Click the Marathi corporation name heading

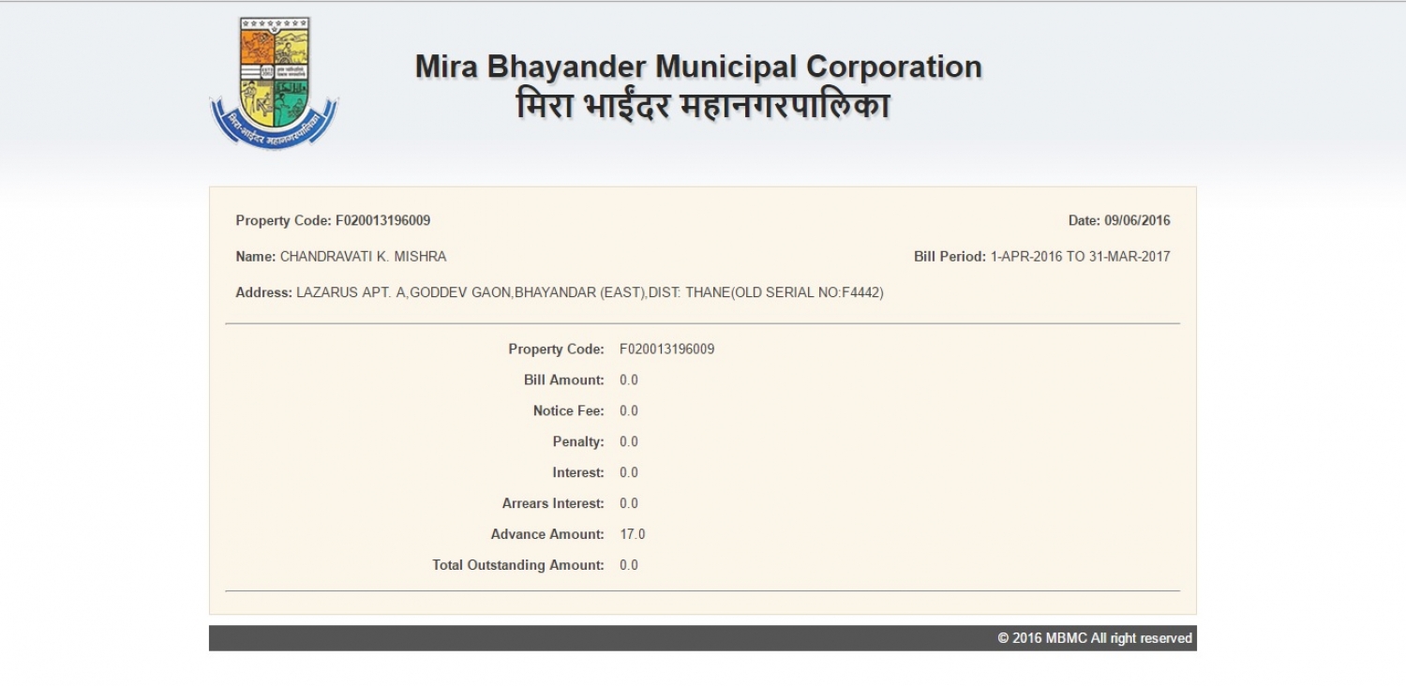[x=702, y=106]
